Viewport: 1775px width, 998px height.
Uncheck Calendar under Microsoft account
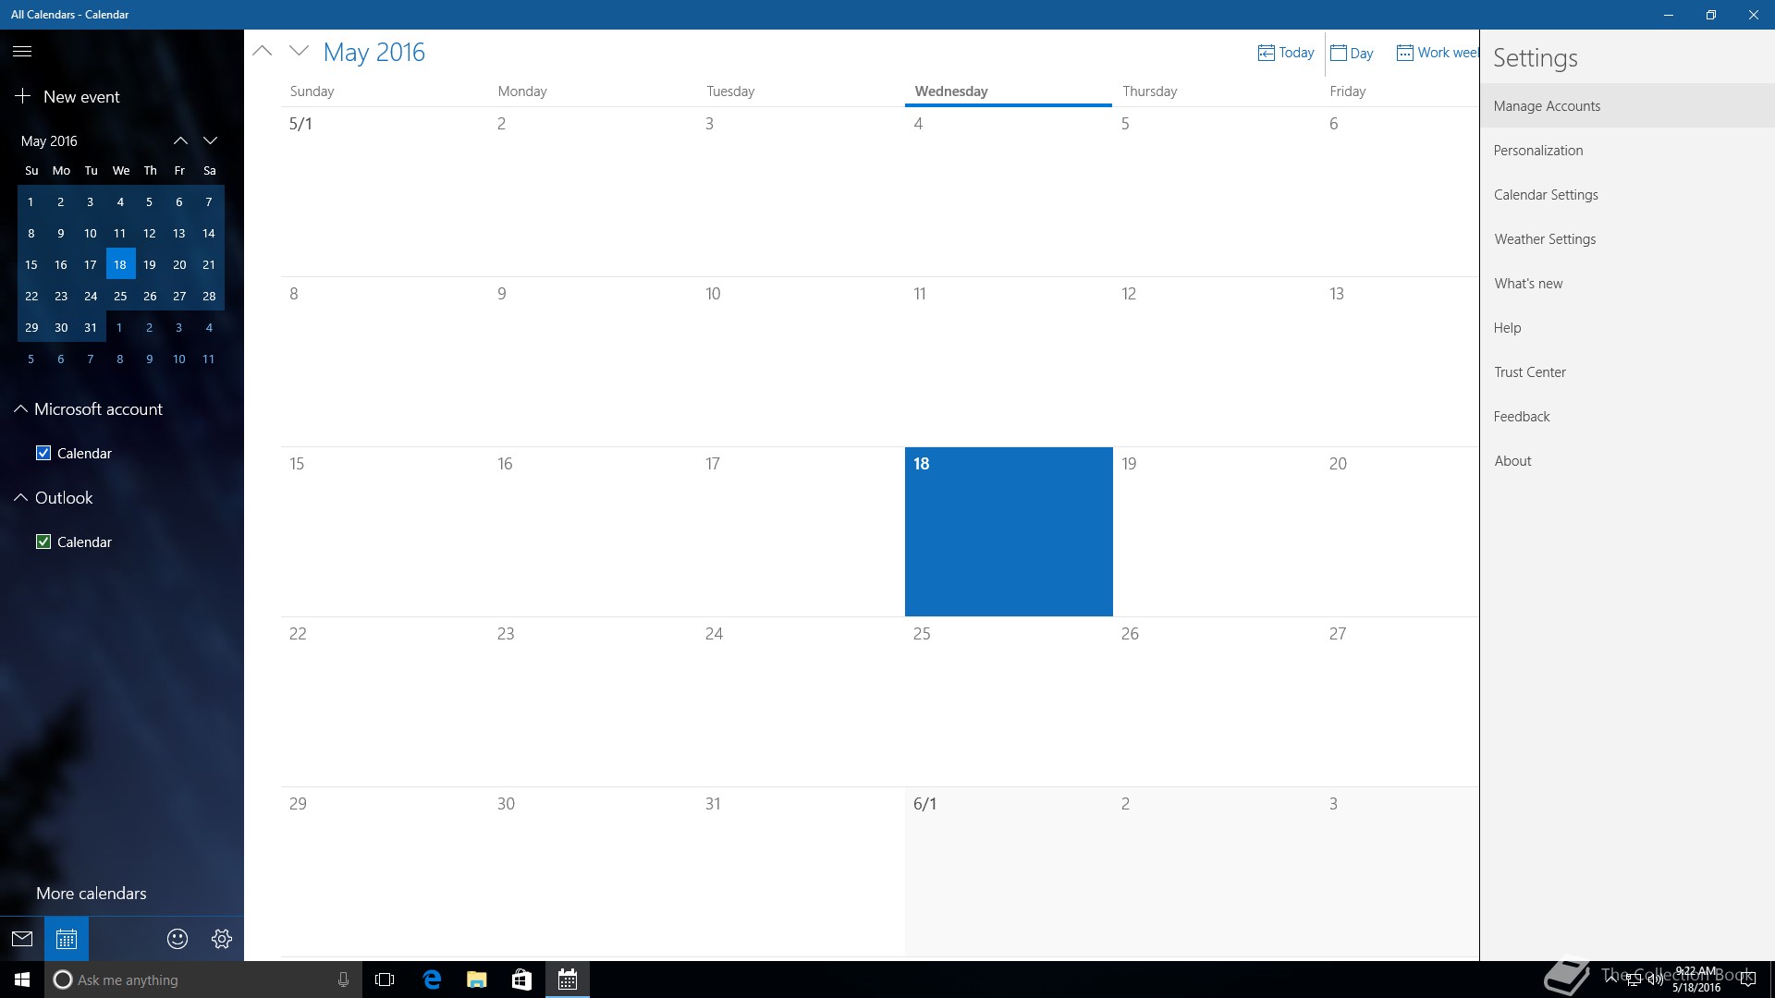[x=43, y=453]
